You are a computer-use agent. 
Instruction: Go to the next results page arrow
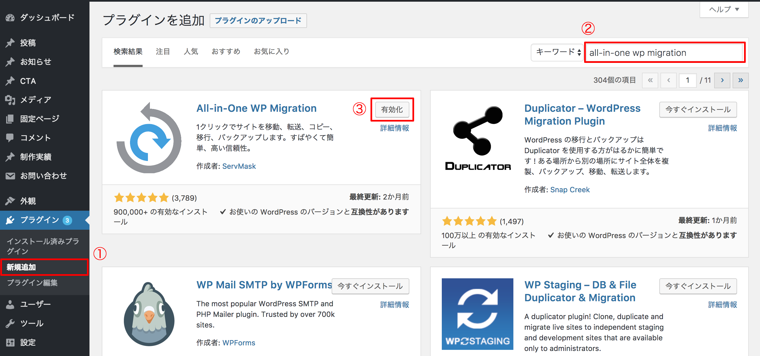coord(722,80)
